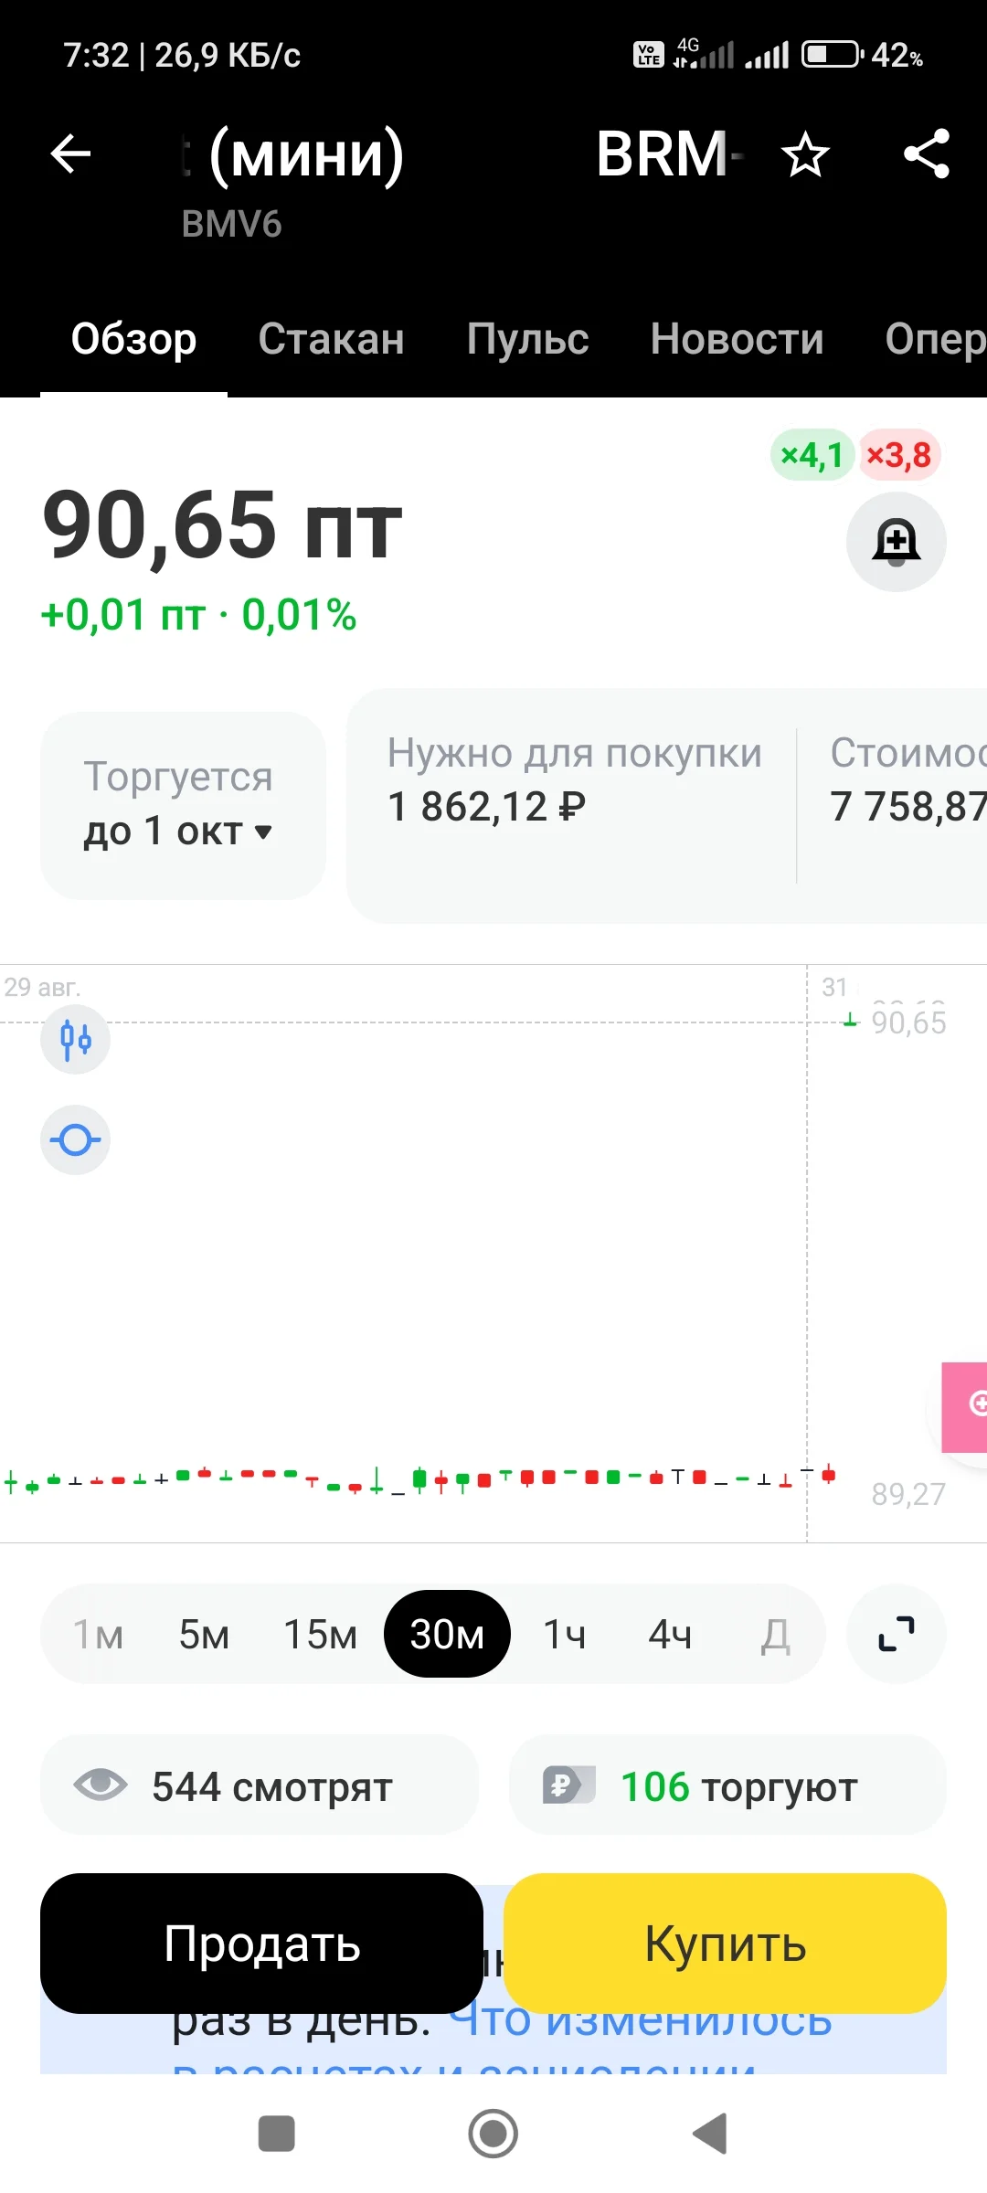Tap the Нужно для покупки card
This screenshot has width=987, height=2193.
[574, 805]
